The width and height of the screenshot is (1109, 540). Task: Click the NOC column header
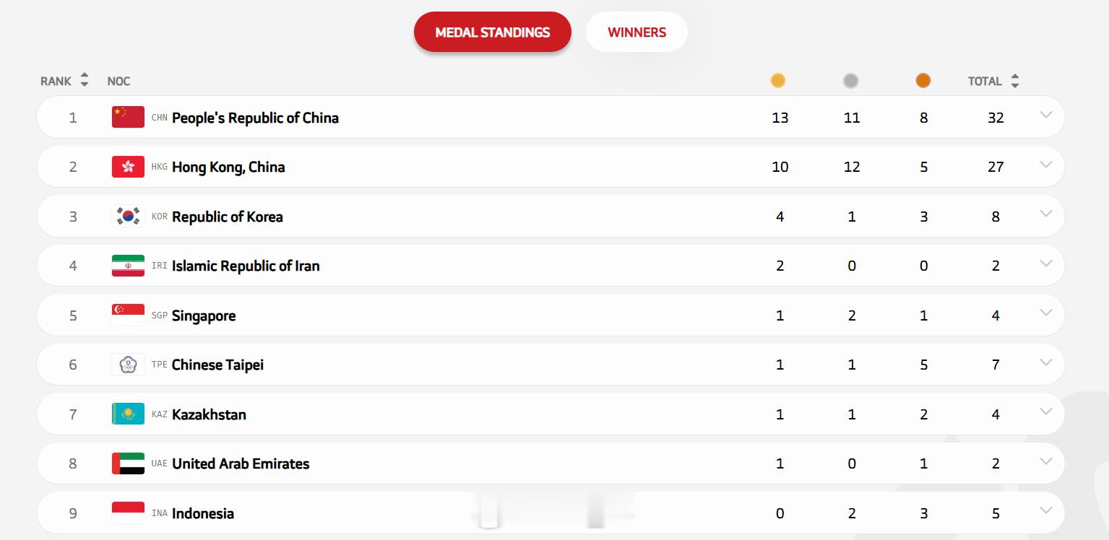[x=118, y=81]
